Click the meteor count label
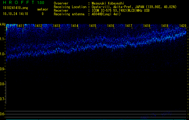This screenshot has width=189, height=120. tap(43, 9)
